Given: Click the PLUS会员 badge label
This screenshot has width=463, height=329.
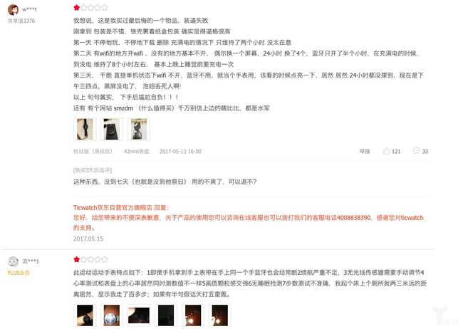Looking at the screenshot, I should click(x=19, y=273).
